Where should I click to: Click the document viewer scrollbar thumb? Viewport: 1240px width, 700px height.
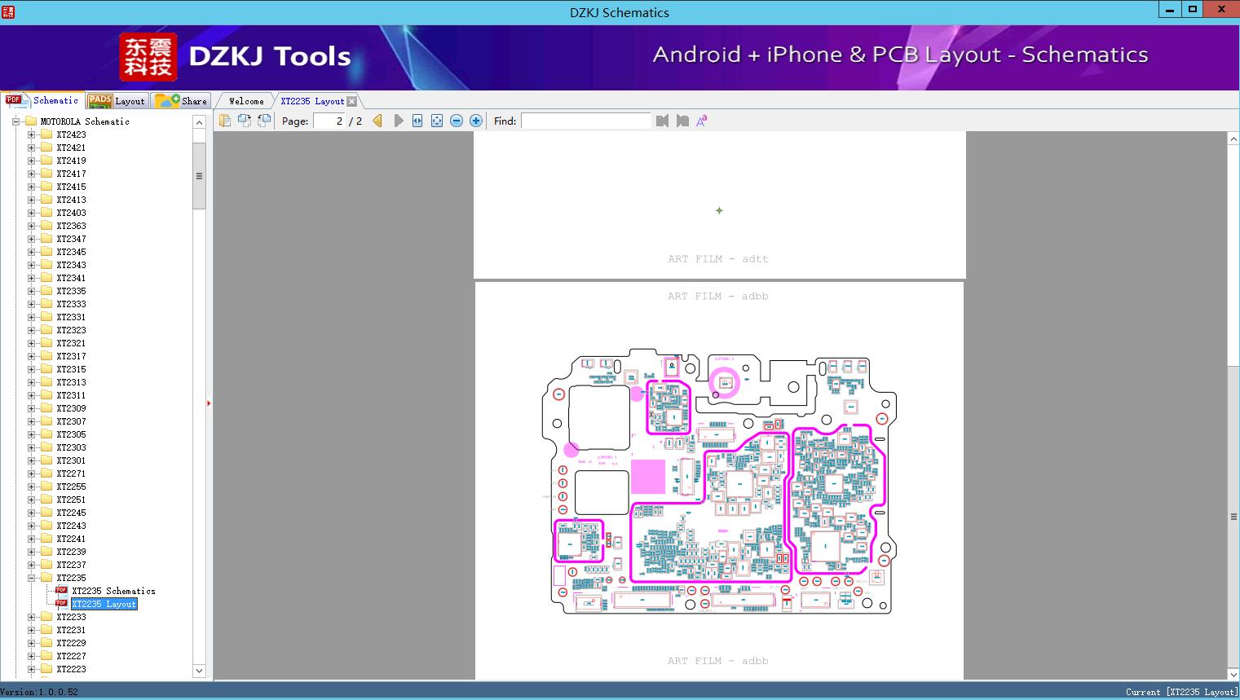coord(1233,517)
